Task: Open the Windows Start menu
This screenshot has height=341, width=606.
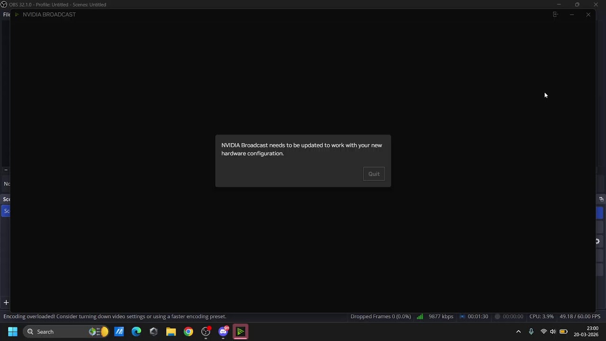Action: coord(13,332)
